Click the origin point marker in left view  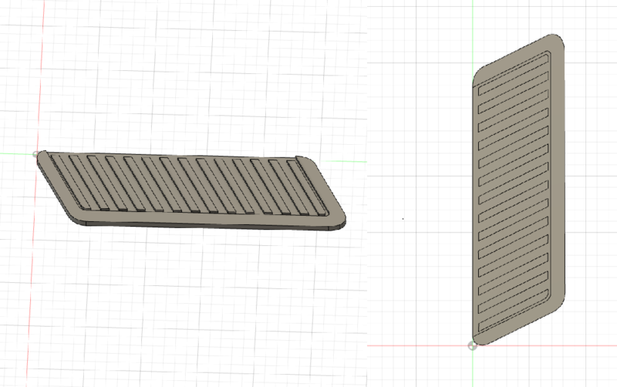coord(35,154)
